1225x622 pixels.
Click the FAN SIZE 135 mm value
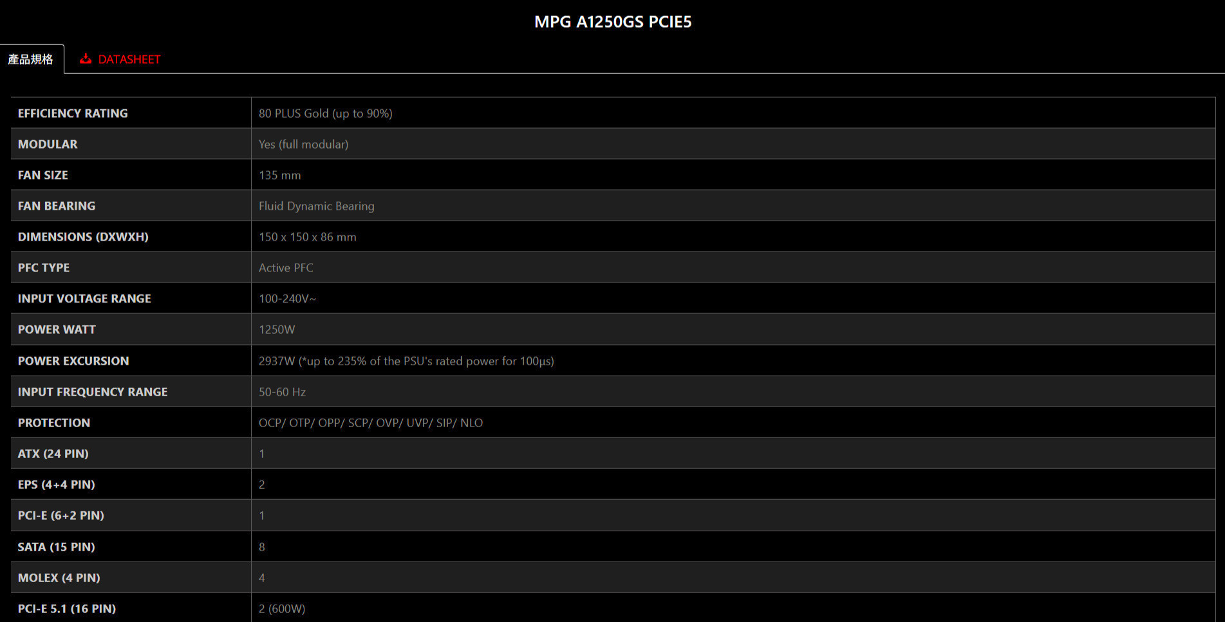click(x=279, y=175)
